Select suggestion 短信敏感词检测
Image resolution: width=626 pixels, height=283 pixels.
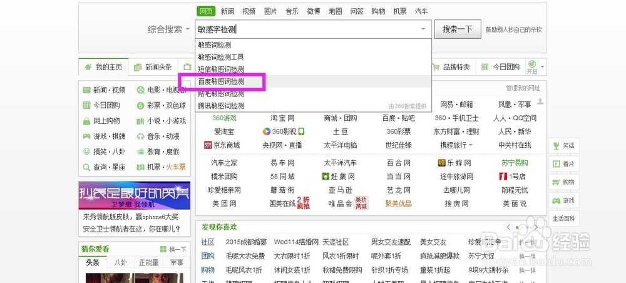tap(314, 69)
